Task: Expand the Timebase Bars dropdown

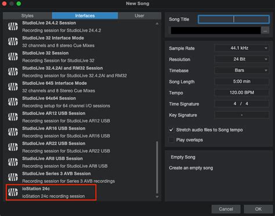Action: 241,70
